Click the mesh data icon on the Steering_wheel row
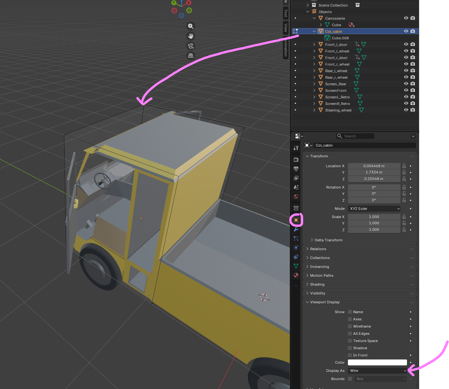Viewport: 449px width, 389px height. [x=361, y=110]
